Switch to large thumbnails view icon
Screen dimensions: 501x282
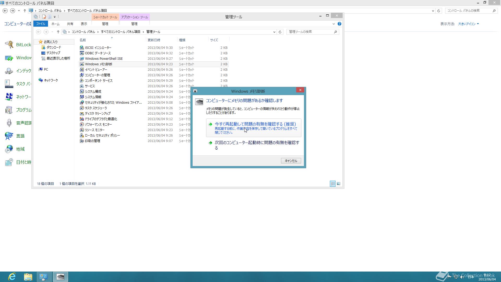tap(338, 184)
